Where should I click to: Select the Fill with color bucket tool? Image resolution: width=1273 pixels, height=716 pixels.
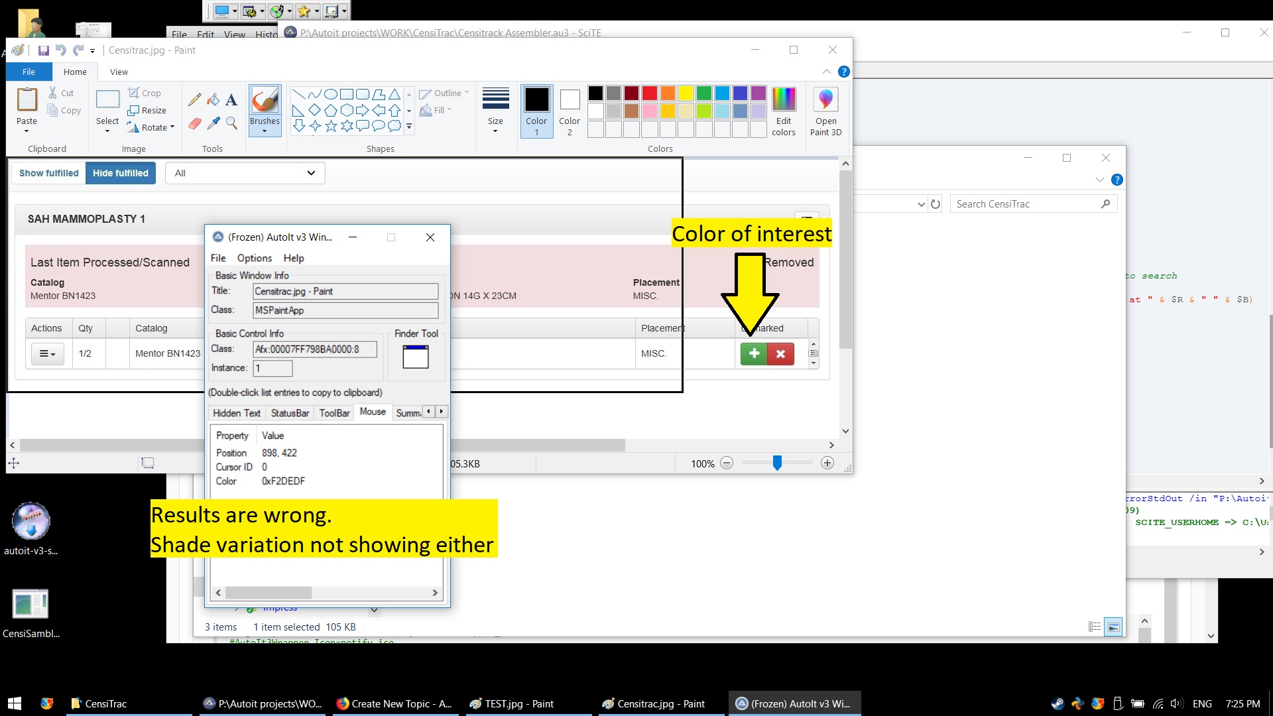(x=213, y=100)
